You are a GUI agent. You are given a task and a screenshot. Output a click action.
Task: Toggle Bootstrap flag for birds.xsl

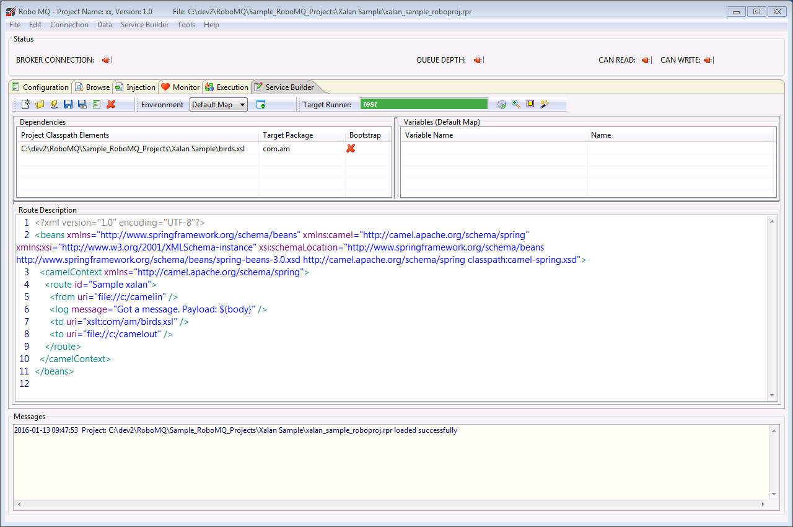click(351, 148)
